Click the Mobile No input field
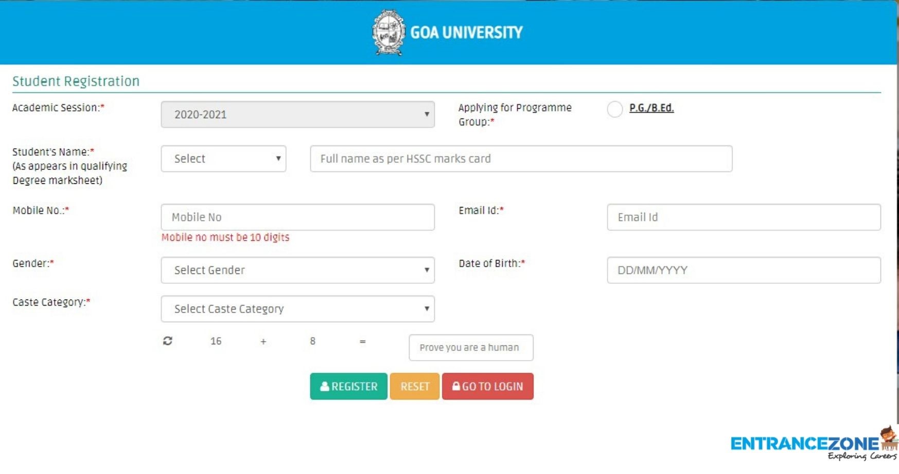 click(x=297, y=217)
